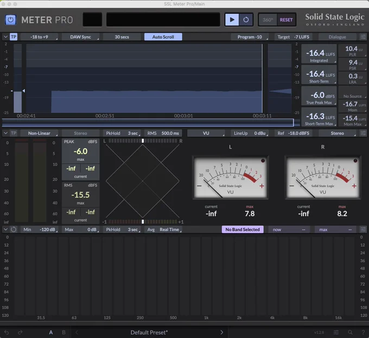Collapse the peak meter section chevron
This screenshot has width=369, height=338.
pos(5,133)
